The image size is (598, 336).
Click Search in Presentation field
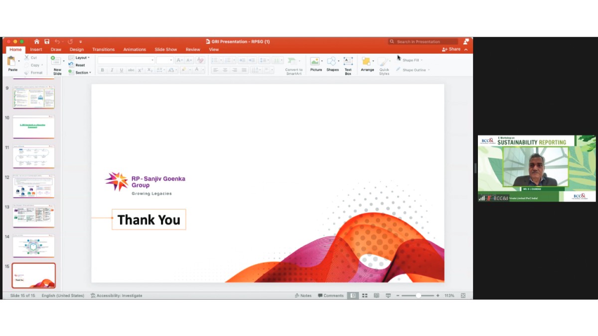coord(424,42)
